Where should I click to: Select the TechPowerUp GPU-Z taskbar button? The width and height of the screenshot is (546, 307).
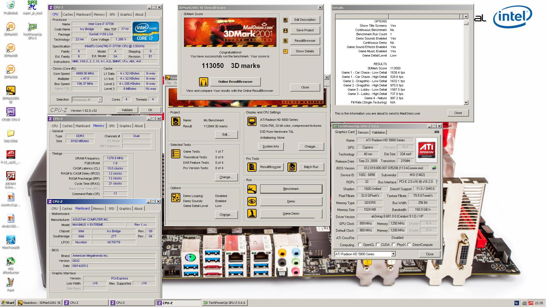[x=225, y=303]
